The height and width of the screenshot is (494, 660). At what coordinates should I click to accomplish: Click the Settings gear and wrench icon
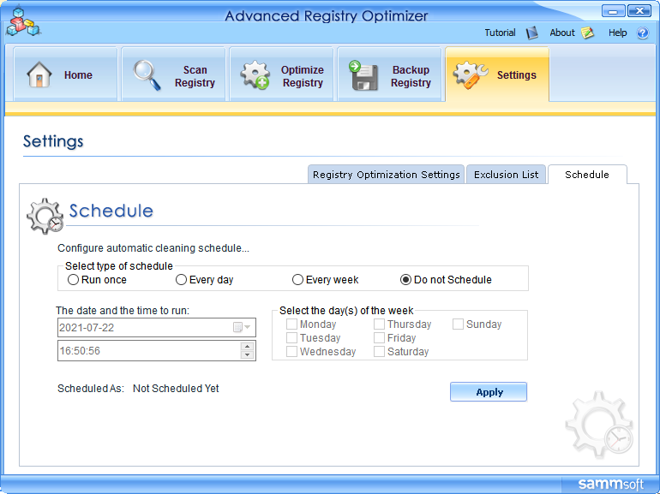471,75
